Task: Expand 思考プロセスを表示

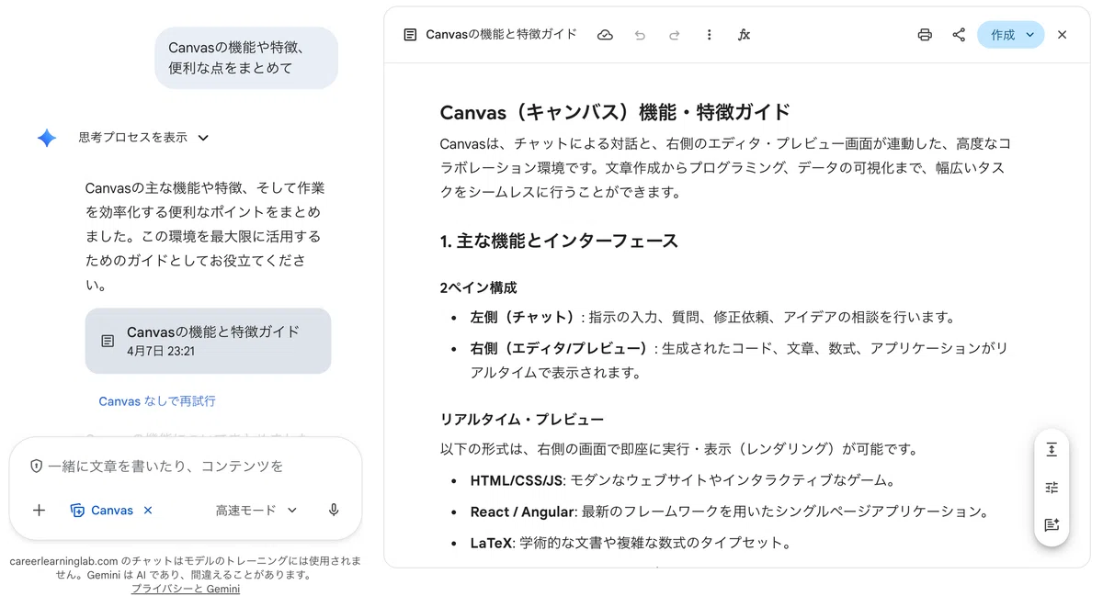Action: pos(144,138)
